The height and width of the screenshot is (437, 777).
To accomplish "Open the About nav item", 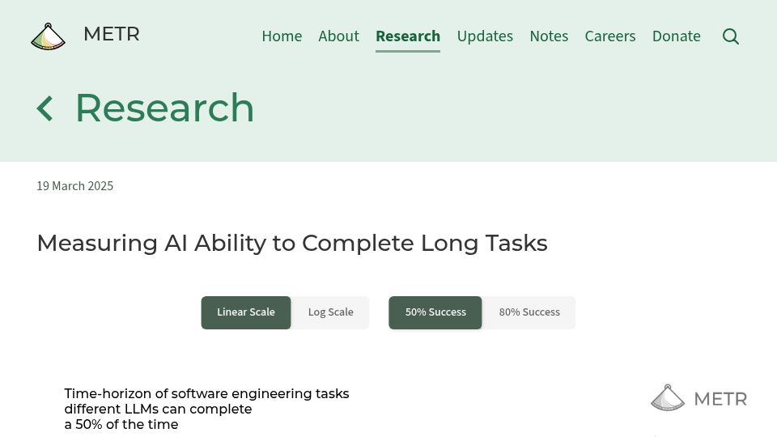I will pyautogui.click(x=338, y=36).
